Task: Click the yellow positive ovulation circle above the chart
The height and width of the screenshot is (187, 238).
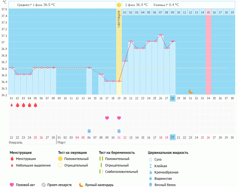Action: 119,5
